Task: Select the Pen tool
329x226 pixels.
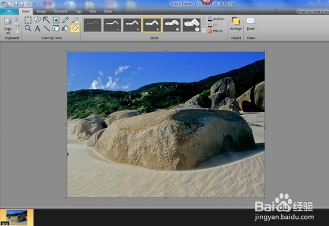Action: tap(65, 20)
